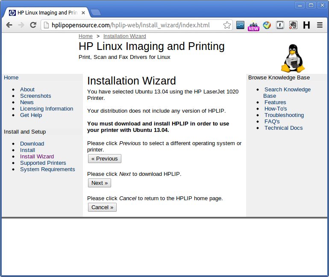Click the Installation Wizard breadcrumb link
The image size is (329, 277).
click(x=125, y=36)
